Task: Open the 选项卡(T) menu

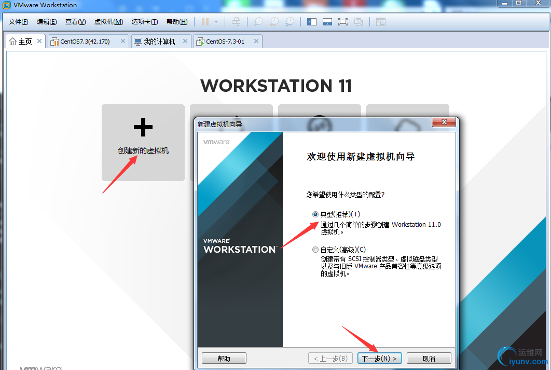Action: [145, 22]
